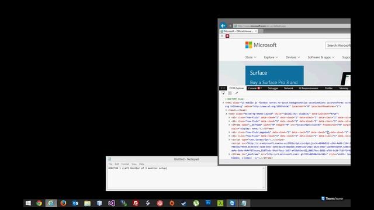Expand the Explore navigation dropdown
Screen dimensions: 374x210
pos(271,57)
